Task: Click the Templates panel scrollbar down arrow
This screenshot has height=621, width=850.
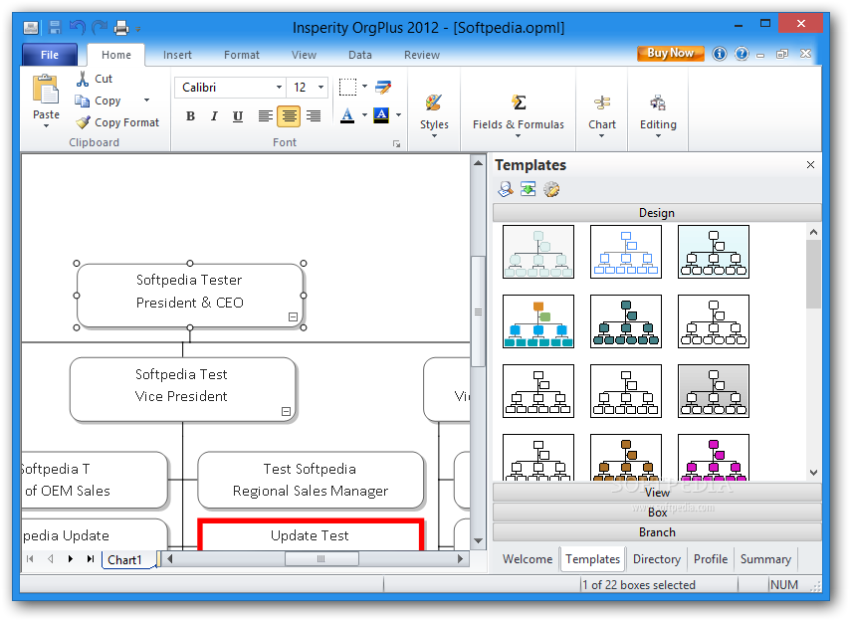Action: click(813, 473)
